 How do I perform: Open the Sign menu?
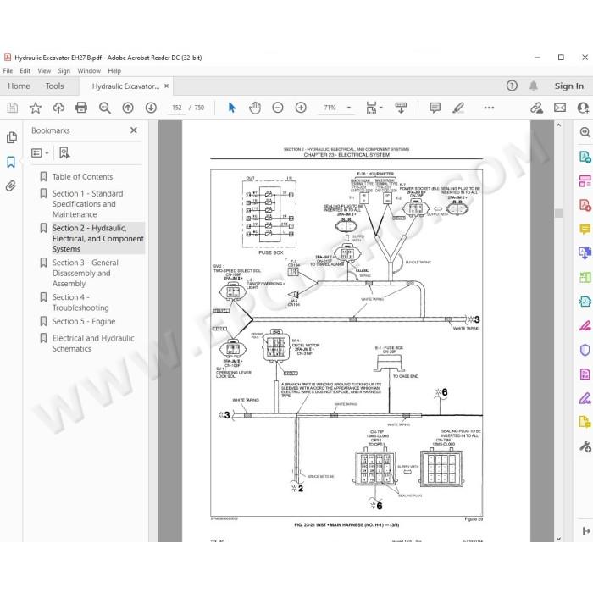[64, 70]
